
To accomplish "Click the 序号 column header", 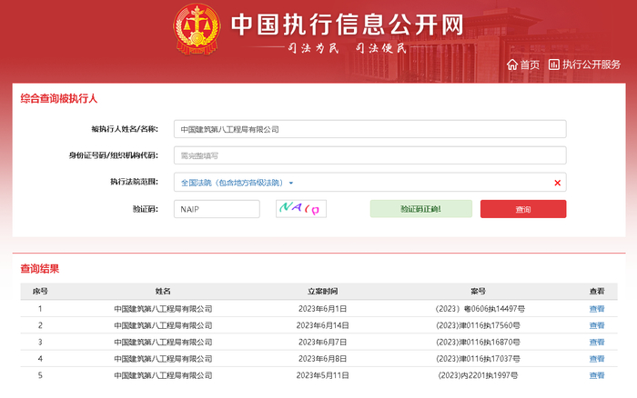I will [40, 292].
